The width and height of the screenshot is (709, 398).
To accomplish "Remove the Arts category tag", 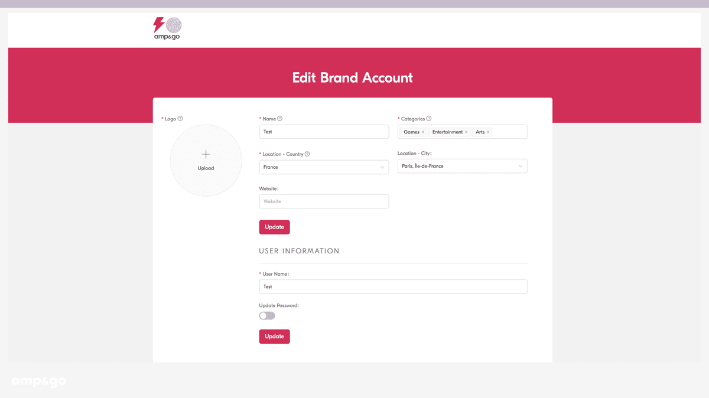I will 488,132.
